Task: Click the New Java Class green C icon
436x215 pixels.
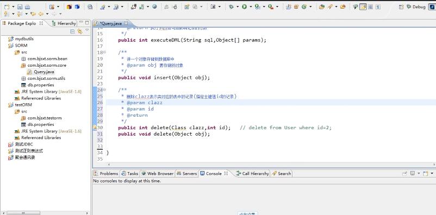Action: (x=304, y=7)
